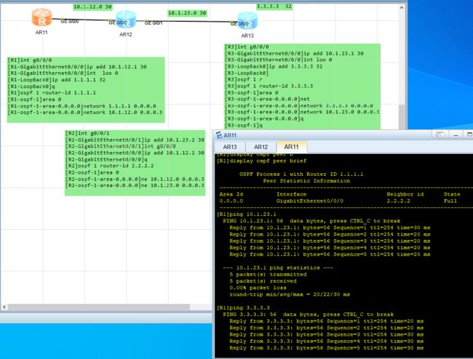Select the AR13 router icon in the topology
This screenshot has height=359, width=473.
[247, 20]
